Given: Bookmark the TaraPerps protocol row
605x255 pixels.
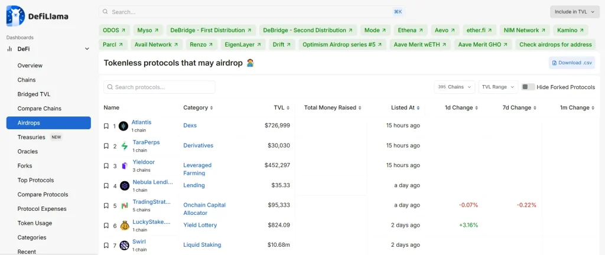Looking at the screenshot, I should coord(106,146).
